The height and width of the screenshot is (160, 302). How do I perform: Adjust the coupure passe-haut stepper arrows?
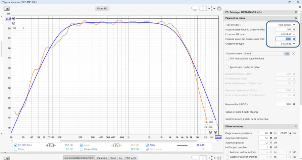[294, 29]
